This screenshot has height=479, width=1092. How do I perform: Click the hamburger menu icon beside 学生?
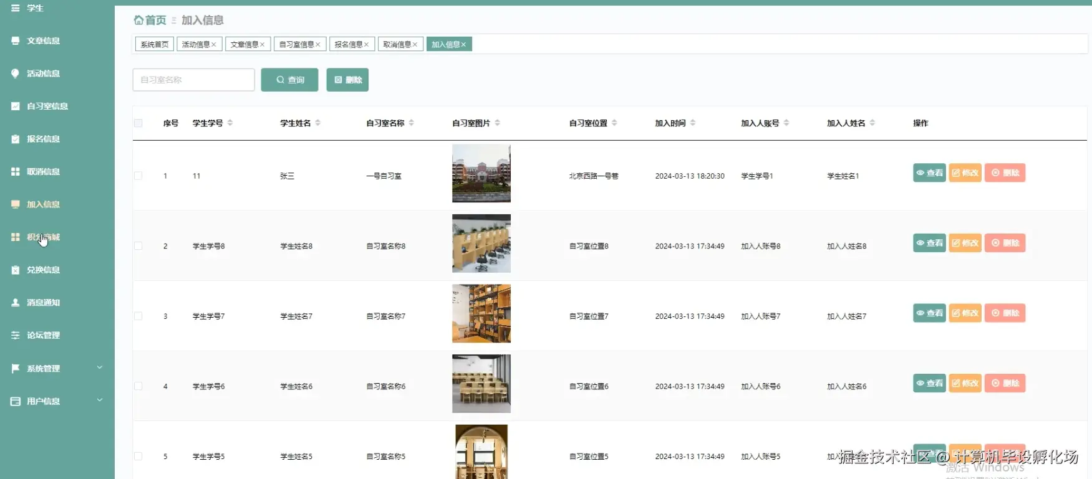click(x=15, y=8)
